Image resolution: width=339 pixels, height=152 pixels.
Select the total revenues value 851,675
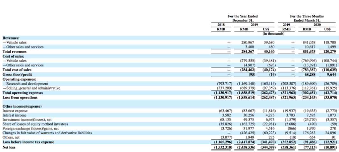click(x=310, y=52)
